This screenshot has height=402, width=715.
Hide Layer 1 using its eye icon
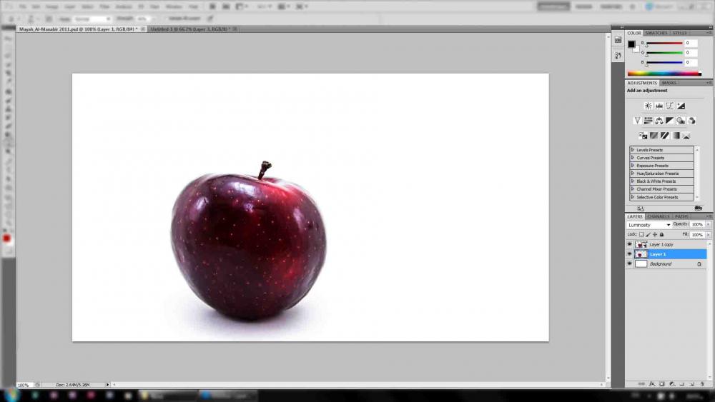pos(630,254)
